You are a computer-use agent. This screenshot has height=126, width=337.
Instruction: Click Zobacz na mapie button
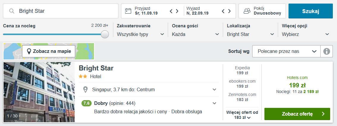coord(48,51)
